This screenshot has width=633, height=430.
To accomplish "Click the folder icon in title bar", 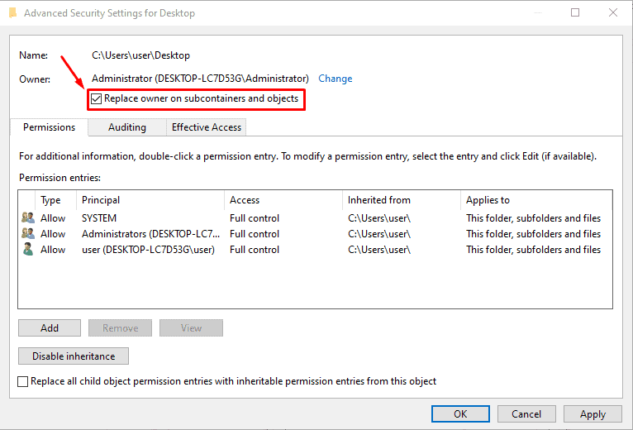I will pos(12,13).
